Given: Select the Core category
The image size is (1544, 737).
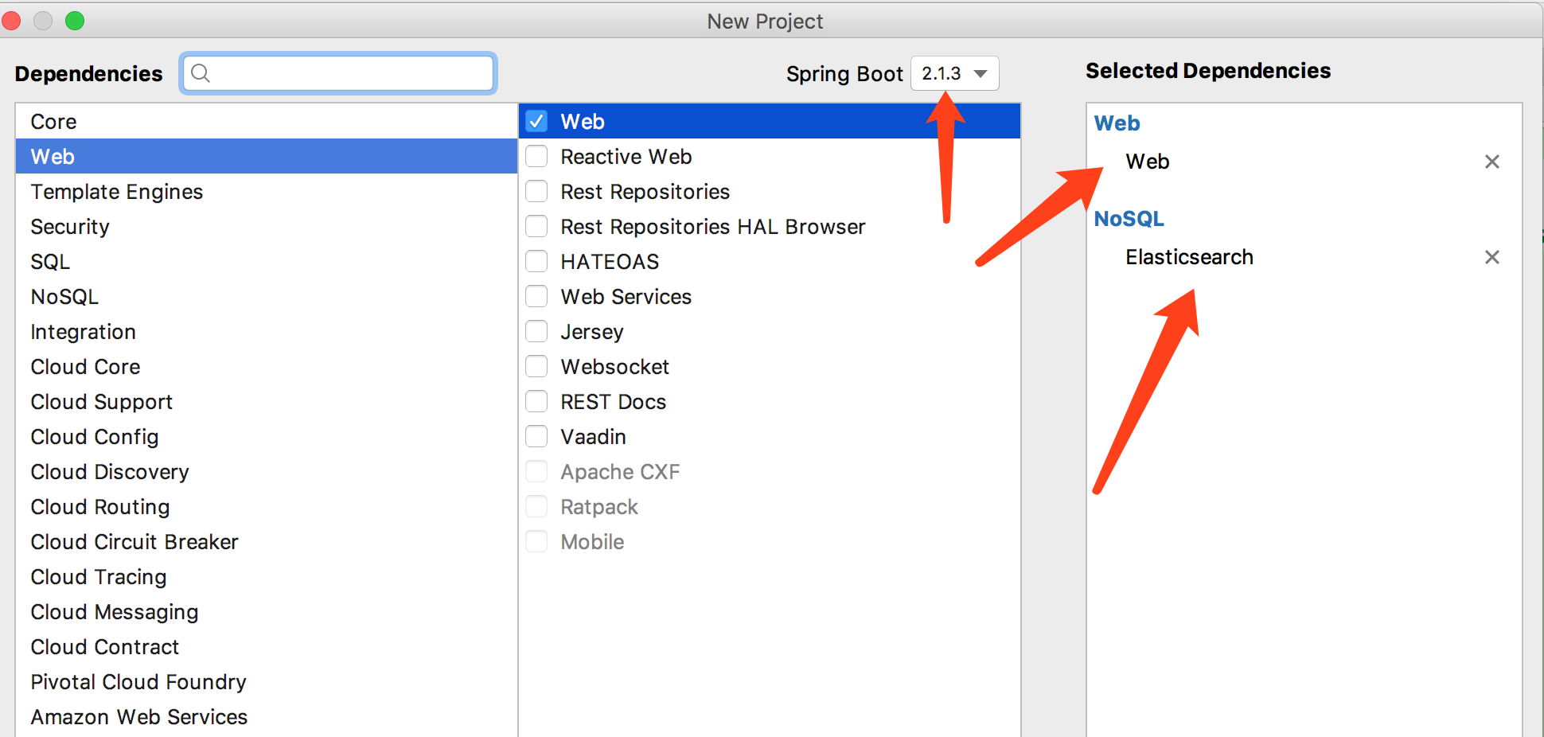Looking at the screenshot, I should [x=267, y=121].
